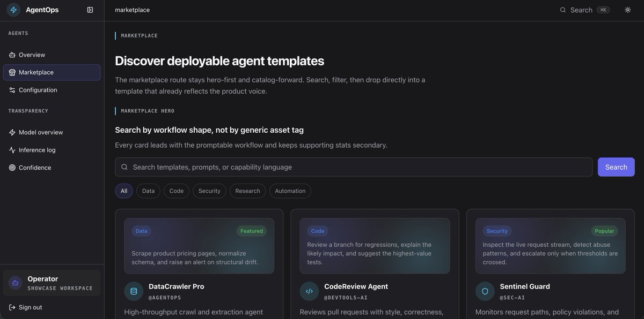The width and height of the screenshot is (644, 319).
Task: Filter templates by Code
Action: click(x=177, y=191)
